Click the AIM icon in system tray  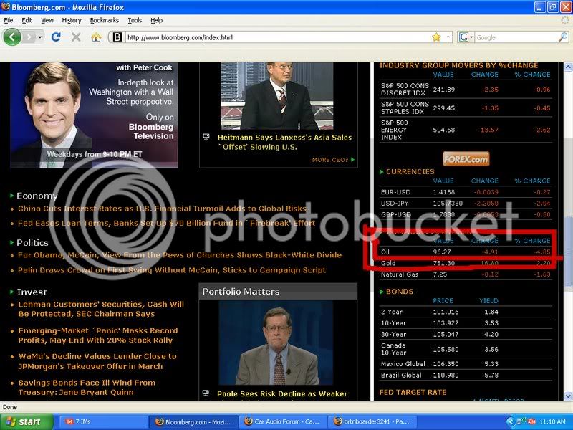coord(531,422)
